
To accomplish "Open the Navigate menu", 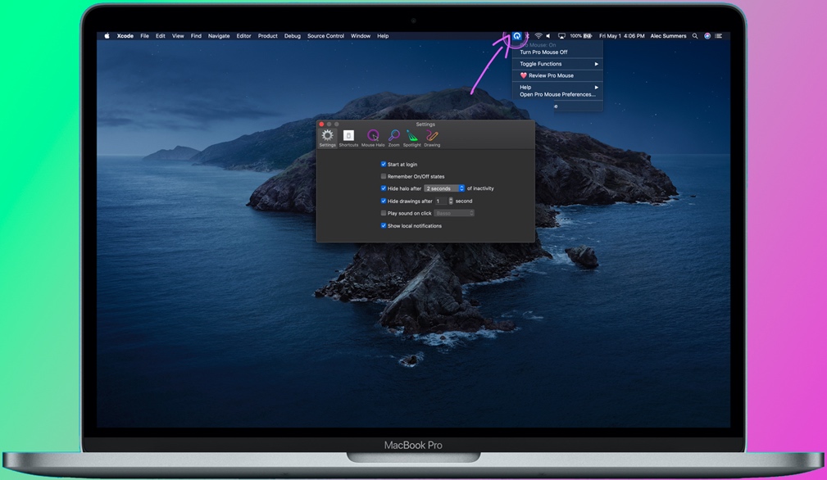I will pos(218,35).
